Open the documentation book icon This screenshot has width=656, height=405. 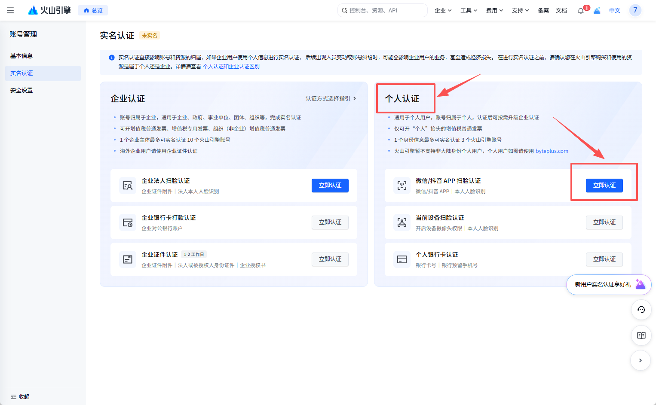(641, 335)
